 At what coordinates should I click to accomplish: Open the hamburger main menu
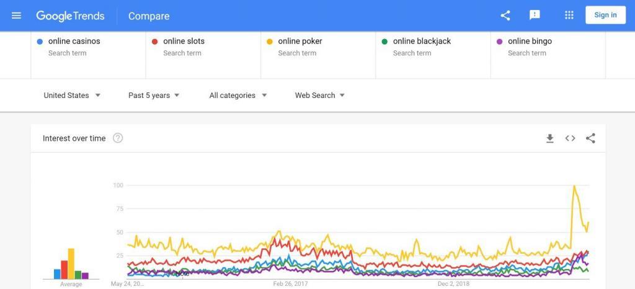pos(16,16)
